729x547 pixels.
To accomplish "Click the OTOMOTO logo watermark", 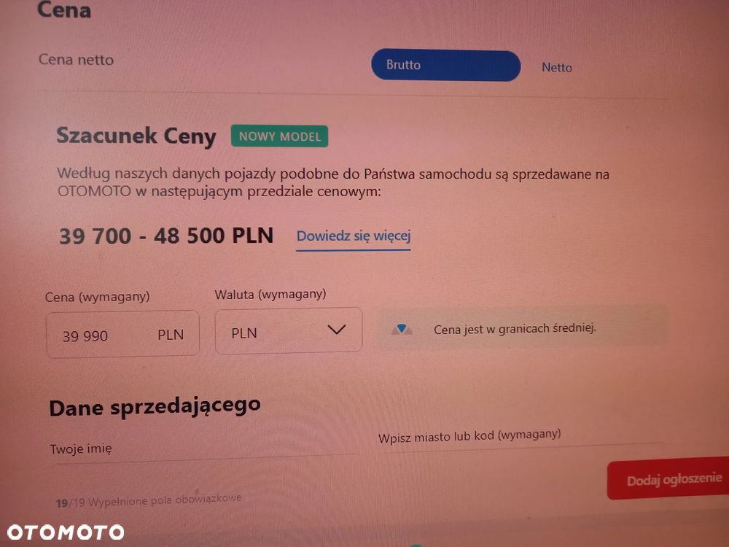I will click(66, 532).
